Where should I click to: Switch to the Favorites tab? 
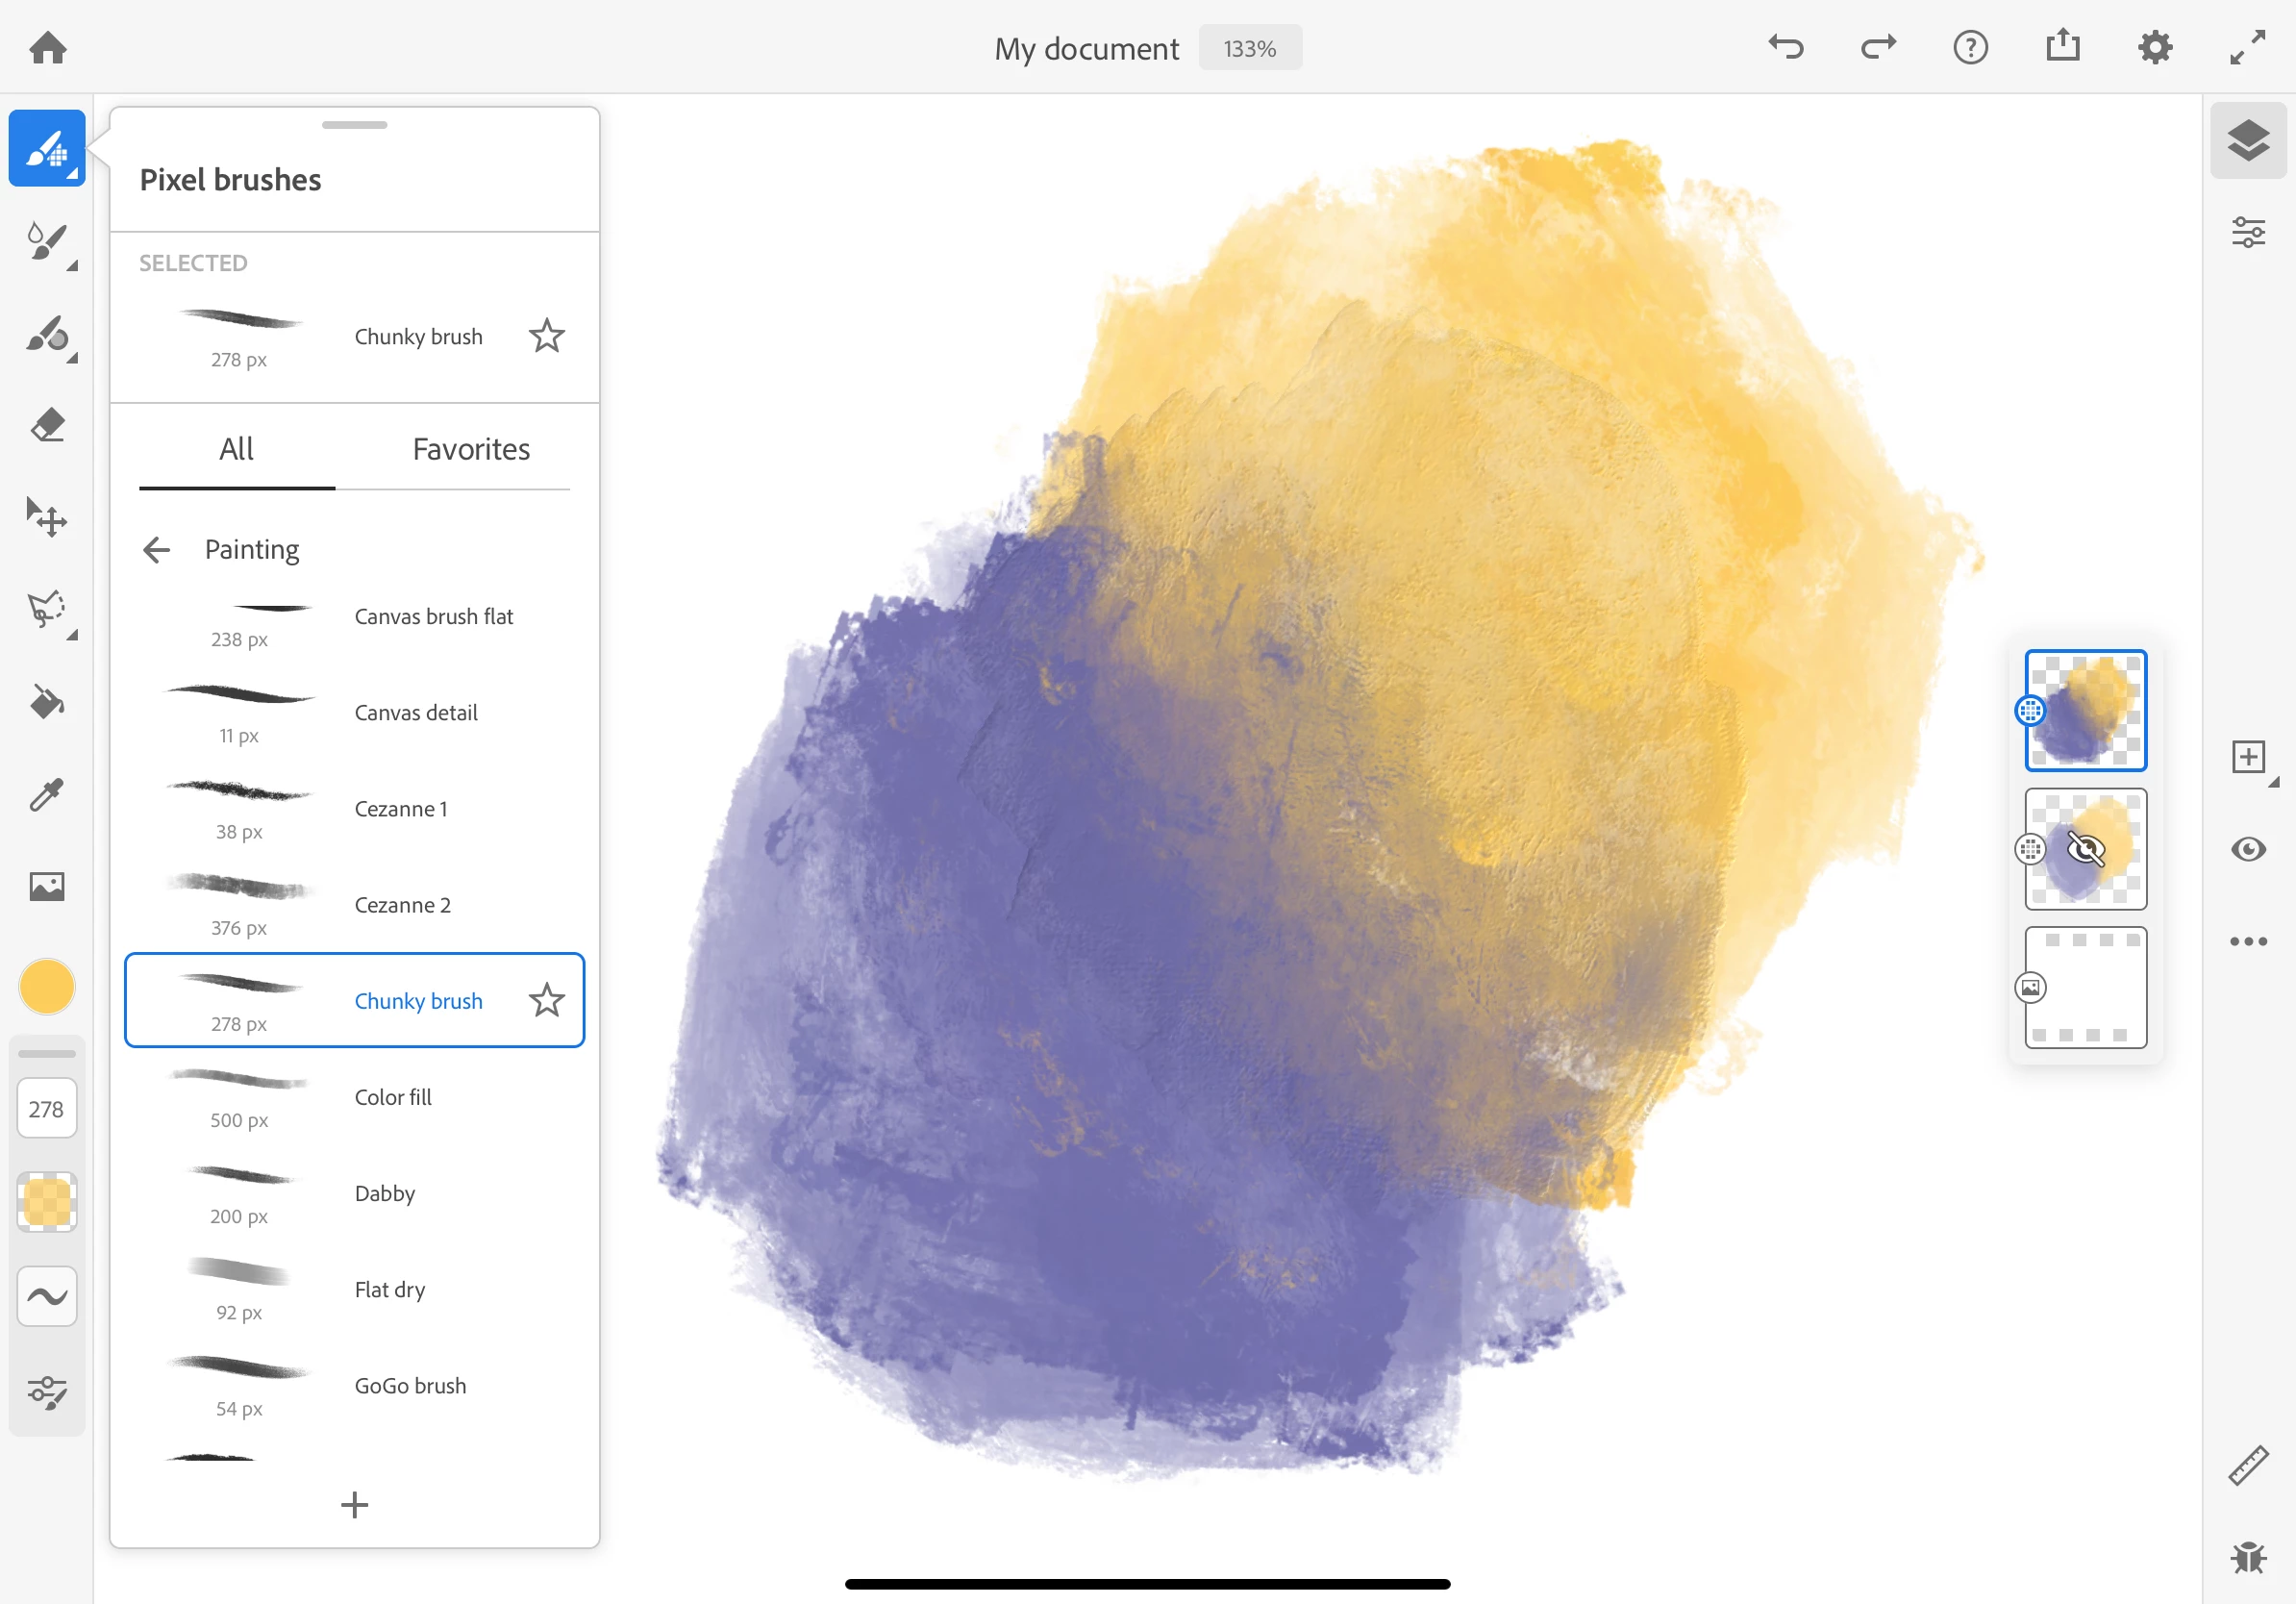[x=471, y=450]
